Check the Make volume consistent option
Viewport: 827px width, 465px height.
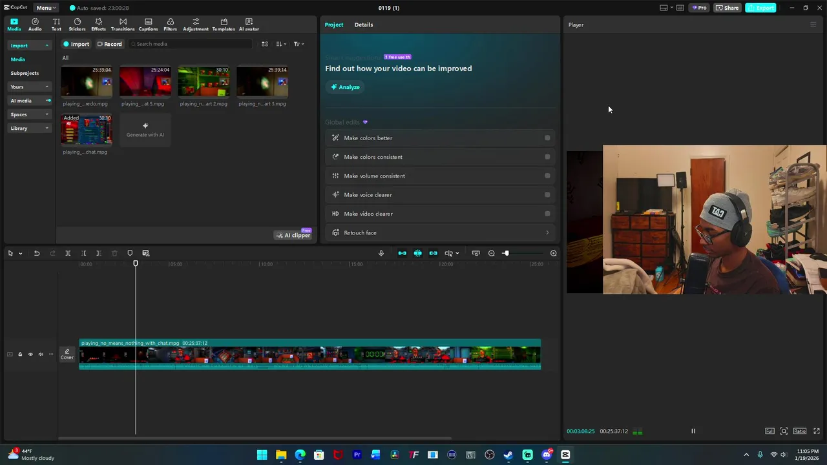(547, 176)
